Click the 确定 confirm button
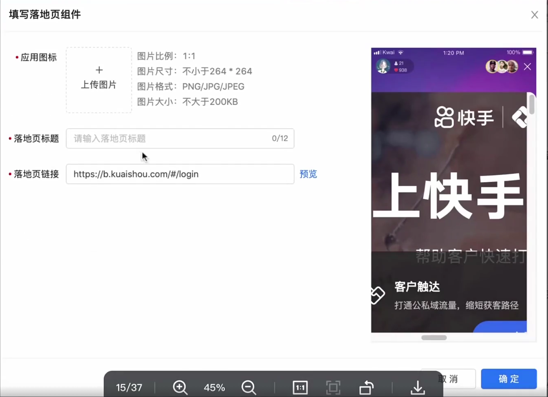548x397 pixels. 509,379
